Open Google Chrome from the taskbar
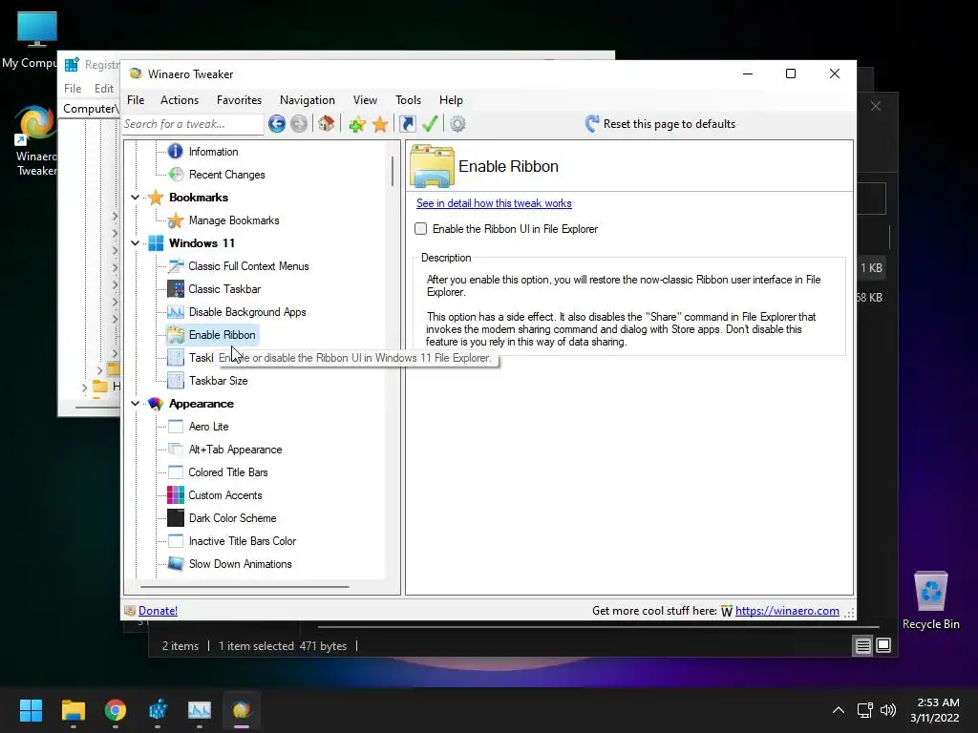 (116, 710)
